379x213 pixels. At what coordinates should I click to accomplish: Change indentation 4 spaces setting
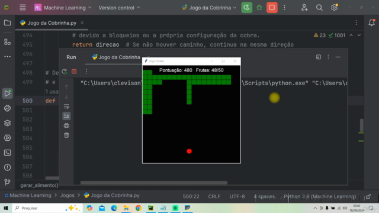264,196
